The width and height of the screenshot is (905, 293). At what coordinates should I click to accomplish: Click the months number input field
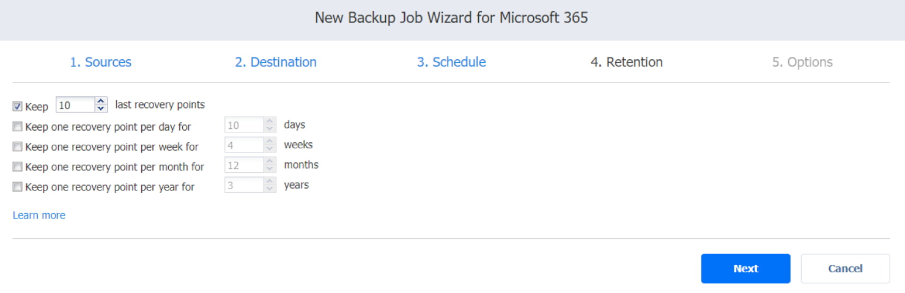coord(244,165)
